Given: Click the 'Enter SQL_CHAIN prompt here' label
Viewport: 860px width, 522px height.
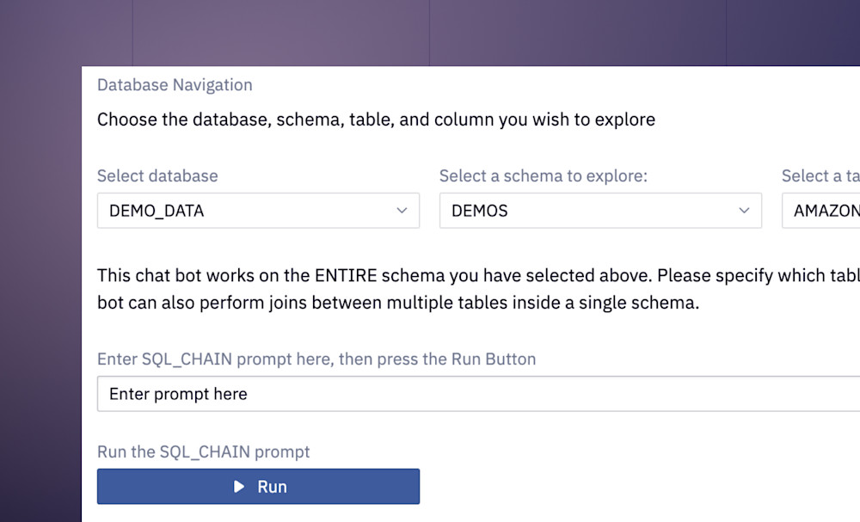Looking at the screenshot, I should [x=316, y=359].
